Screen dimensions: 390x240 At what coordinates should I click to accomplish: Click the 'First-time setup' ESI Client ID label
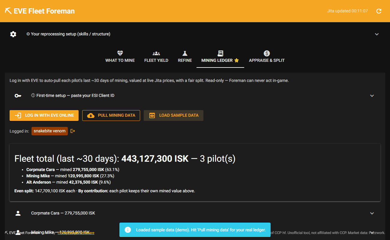pos(73,96)
